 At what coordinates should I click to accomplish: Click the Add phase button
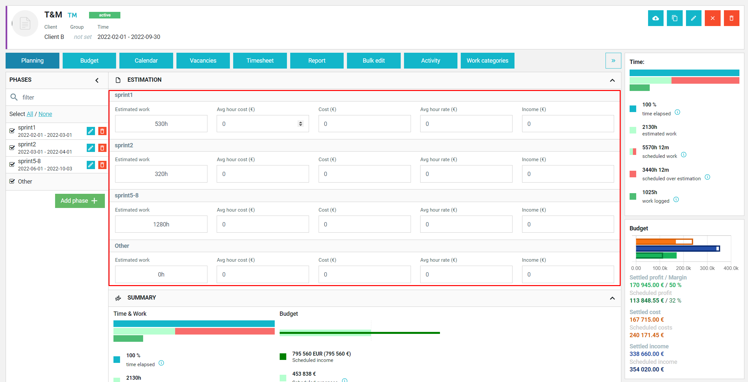coord(80,201)
